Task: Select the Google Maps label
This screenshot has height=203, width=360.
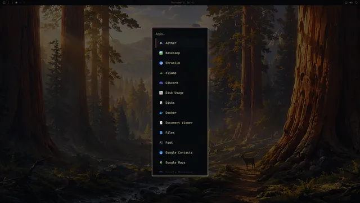Action: pos(175,162)
